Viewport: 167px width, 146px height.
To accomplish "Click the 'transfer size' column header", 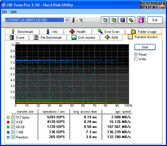I will click(x=25, y=112).
